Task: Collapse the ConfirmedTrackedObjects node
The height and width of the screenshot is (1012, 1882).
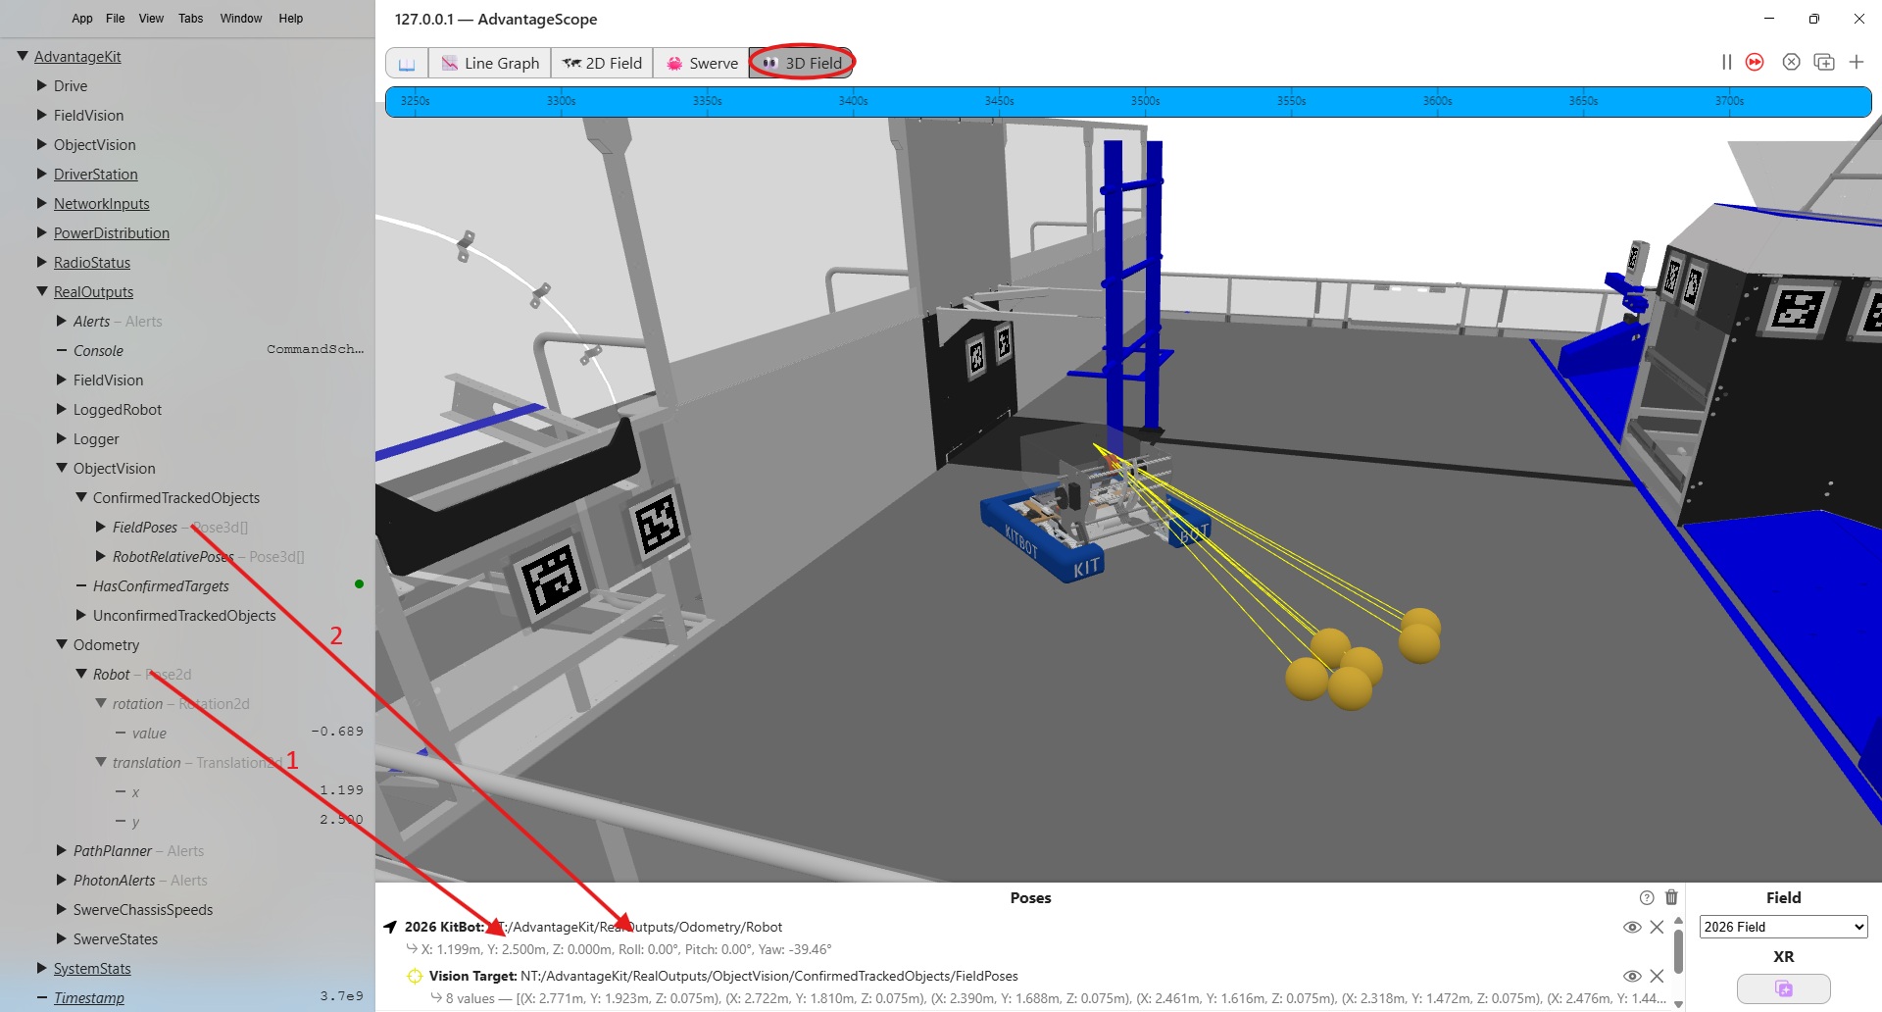Action: (81, 497)
